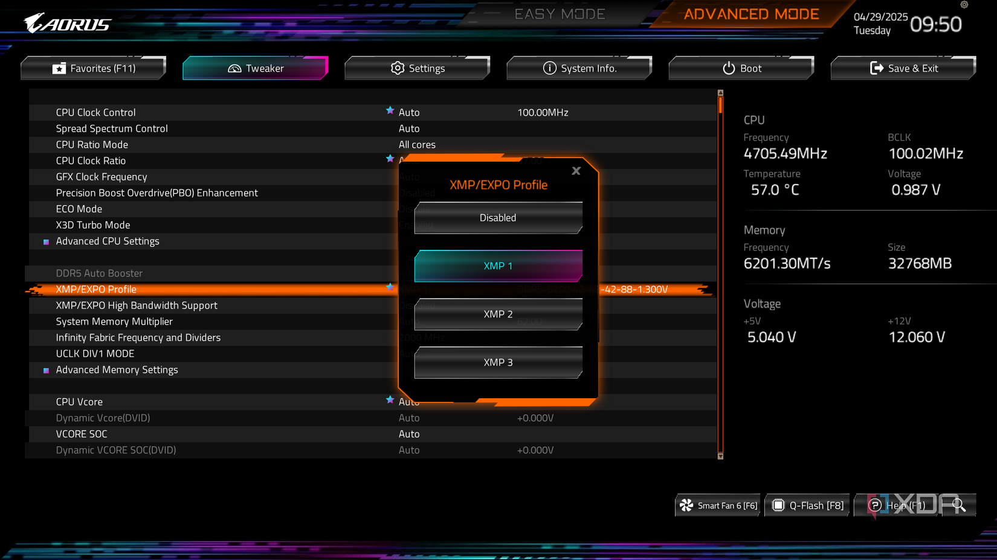Open BIOS Help
This screenshot has height=560, width=997.
900,505
